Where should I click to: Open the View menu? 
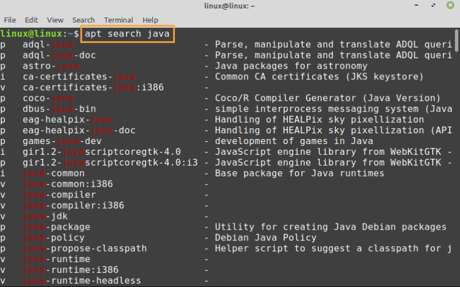click(55, 20)
